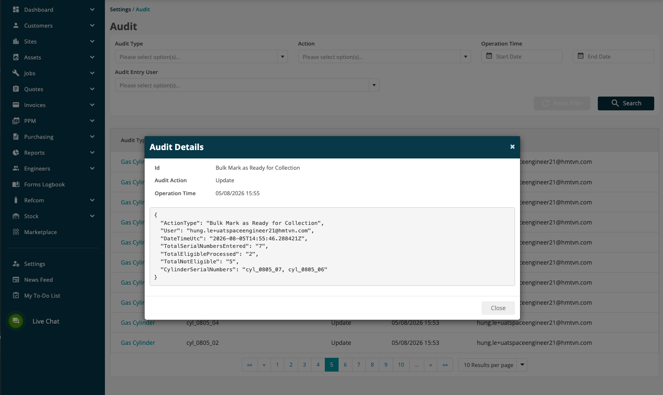Image resolution: width=663 pixels, height=395 pixels.
Task: Click the Dashboard grid icon
Action: [x=16, y=9]
